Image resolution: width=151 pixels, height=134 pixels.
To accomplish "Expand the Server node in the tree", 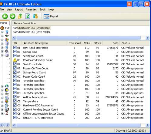I will pos(2,44).
